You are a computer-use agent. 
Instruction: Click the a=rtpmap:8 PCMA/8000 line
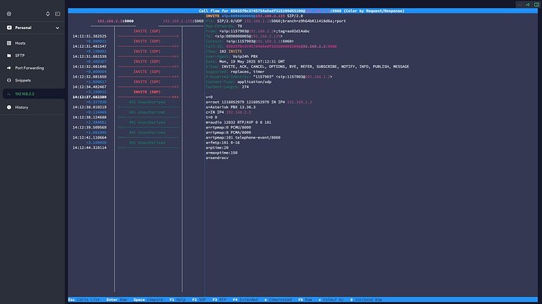(229, 132)
